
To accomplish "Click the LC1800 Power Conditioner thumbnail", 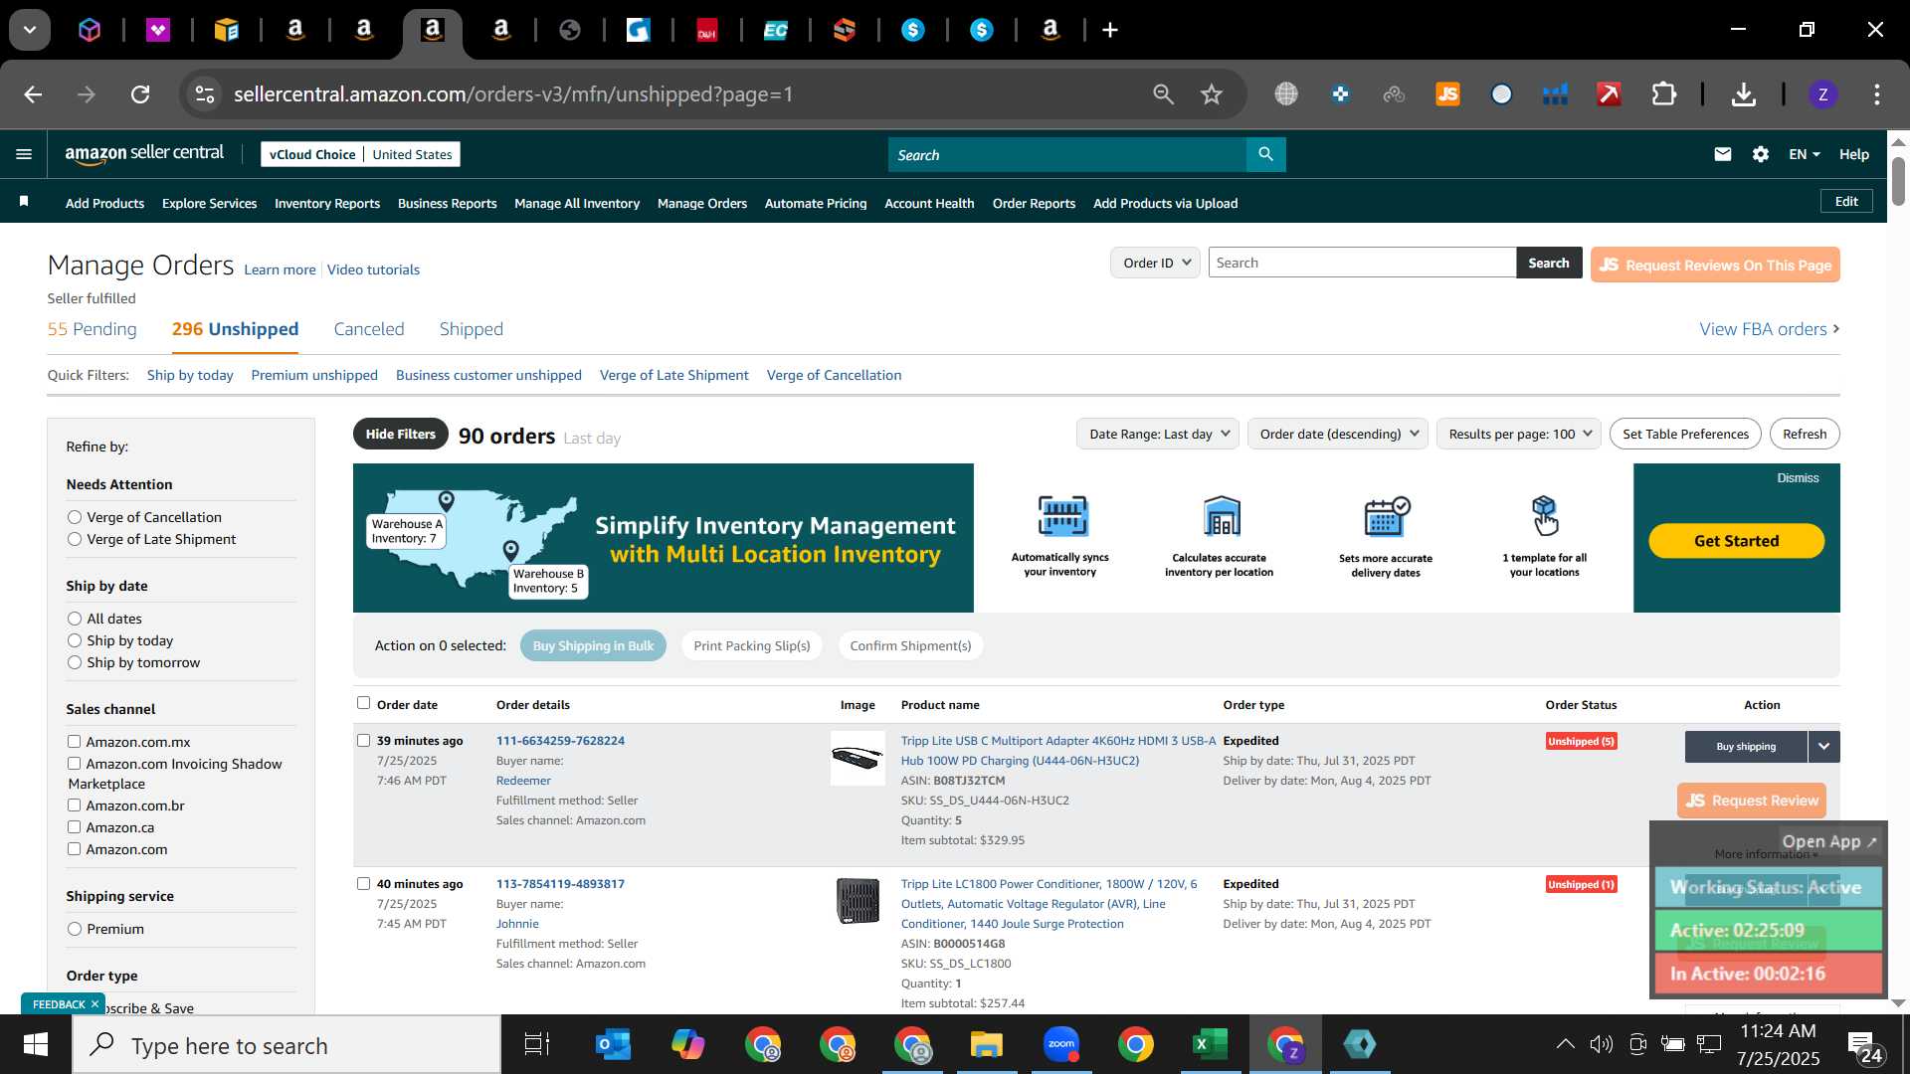I will coord(858,901).
